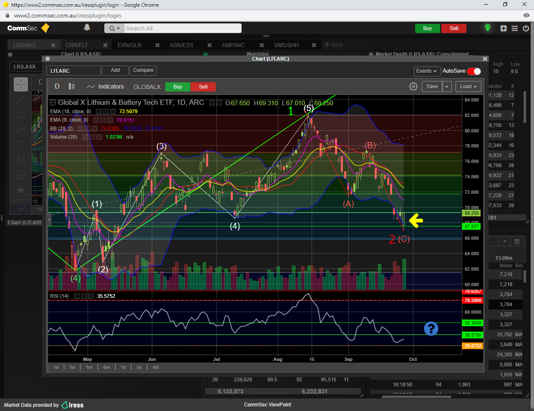Screen dimensions: 534x411
Task: Click the green lightbulb status icon
Action: (487, 28)
